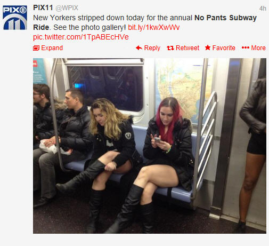The image size is (269, 246).
Task: Open the PIX11 account name
Action: [x=43, y=8]
